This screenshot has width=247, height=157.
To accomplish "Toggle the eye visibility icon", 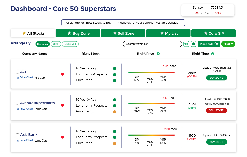I will coord(186,44).
